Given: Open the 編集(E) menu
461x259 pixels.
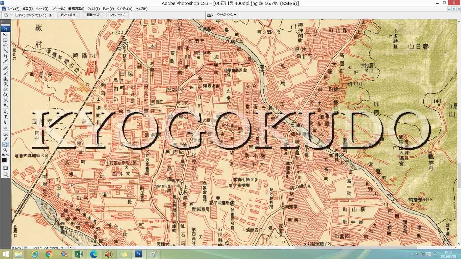Looking at the screenshot, I should [x=27, y=9].
